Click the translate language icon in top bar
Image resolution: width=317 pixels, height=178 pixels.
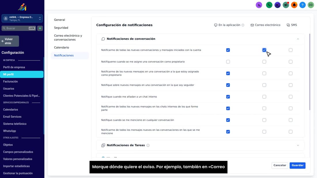point(259,5)
